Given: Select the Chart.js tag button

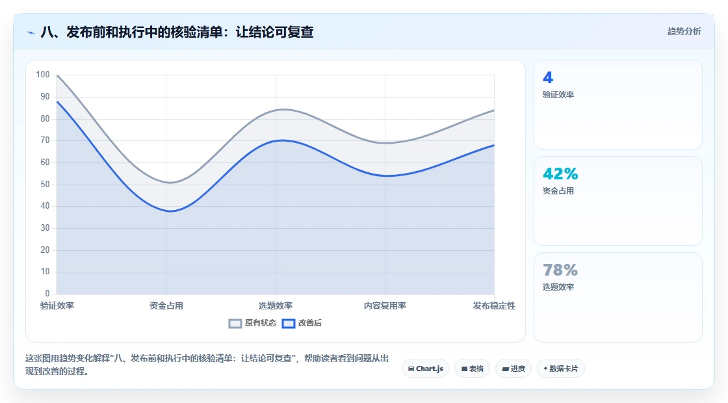Looking at the screenshot, I should (425, 369).
